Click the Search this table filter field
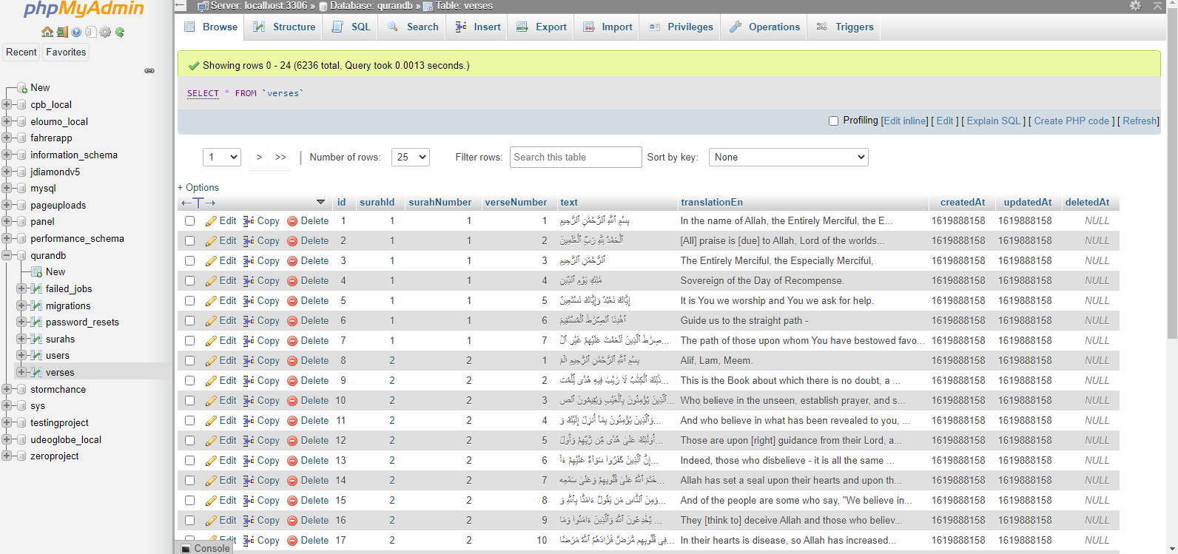The height and width of the screenshot is (554, 1178). 576,157
